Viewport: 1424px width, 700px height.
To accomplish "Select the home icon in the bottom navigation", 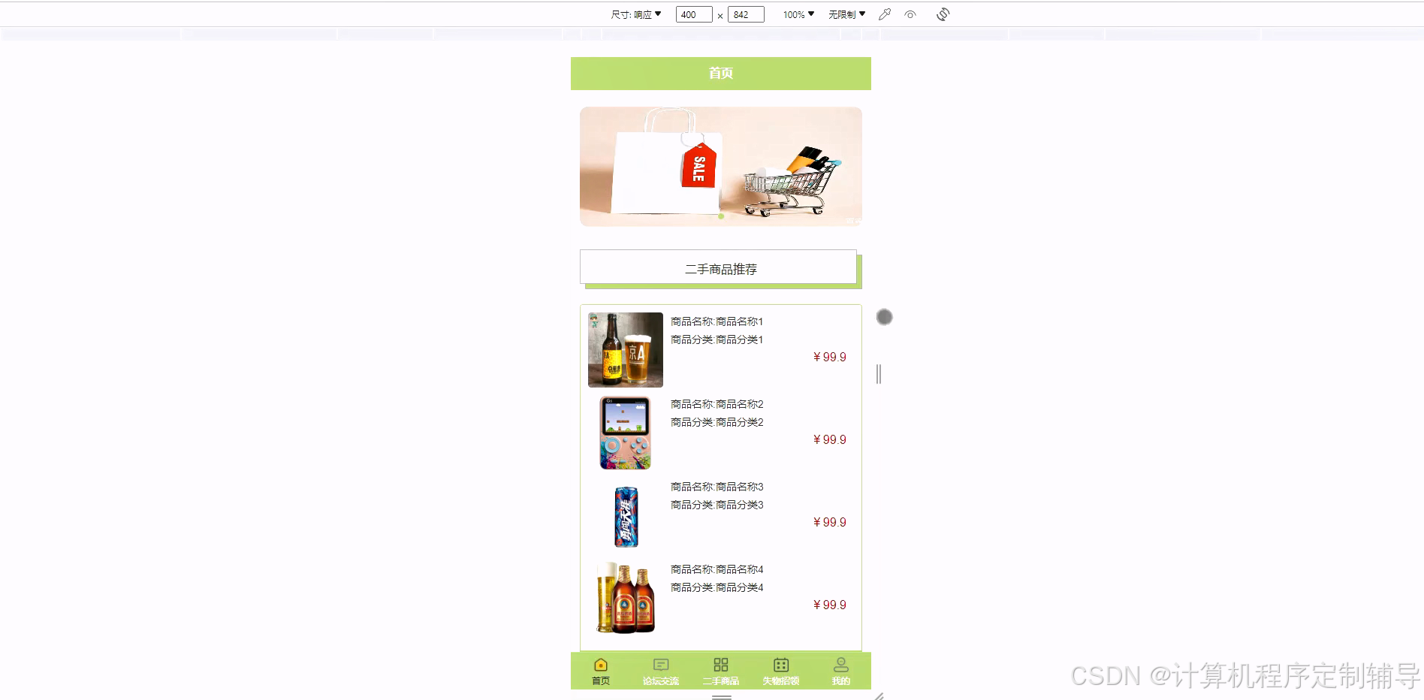I will click(x=600, y=664).
